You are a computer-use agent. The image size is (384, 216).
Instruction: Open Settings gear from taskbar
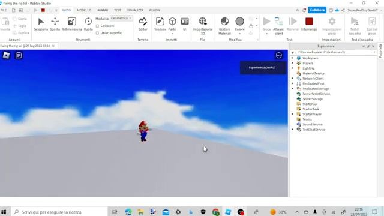click(x=178, y=212)
